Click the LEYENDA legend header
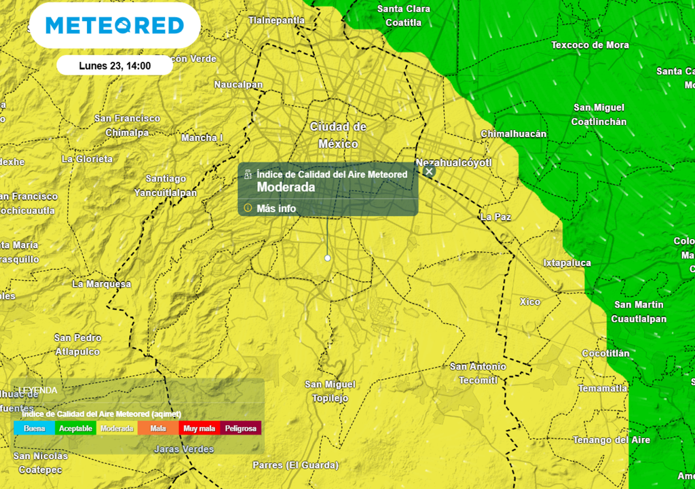Viewport: 695px width, 489px height. coord(38,391)
